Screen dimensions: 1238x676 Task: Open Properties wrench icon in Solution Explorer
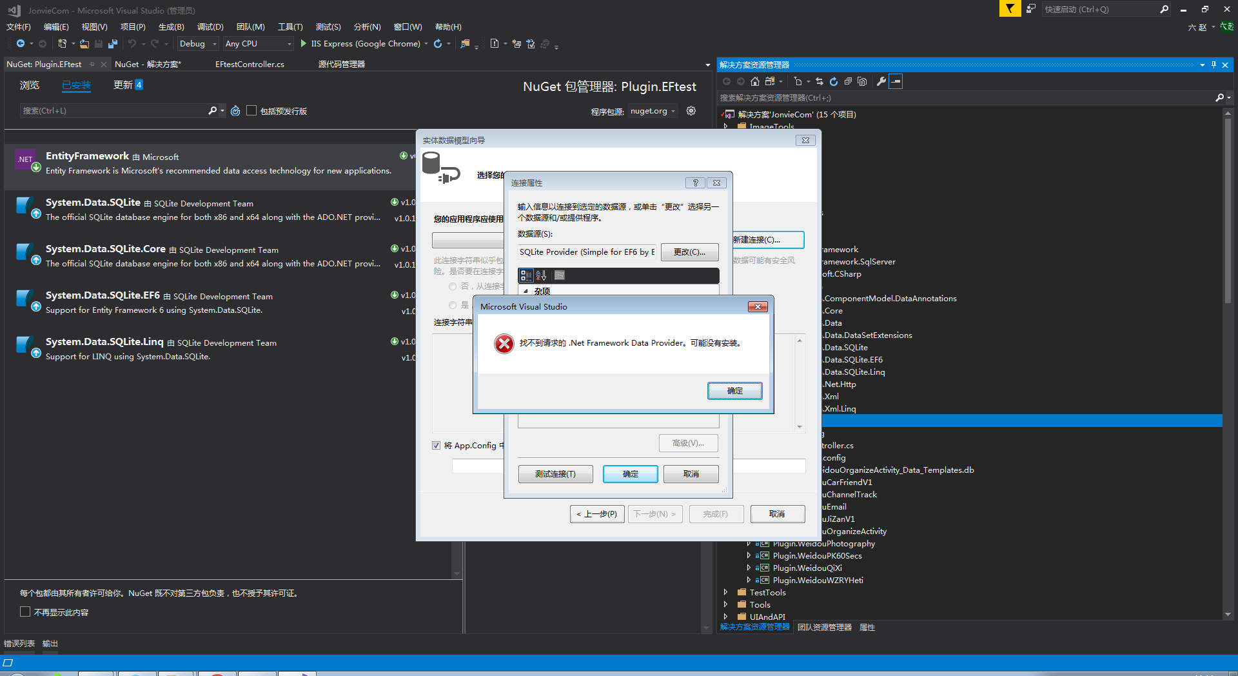click(881, 81)
